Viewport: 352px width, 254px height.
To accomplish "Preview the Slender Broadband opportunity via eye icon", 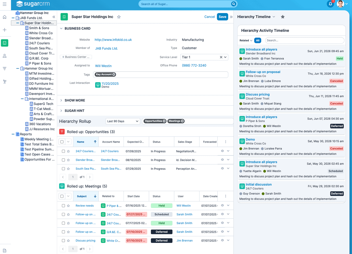I will click(222, 160).
